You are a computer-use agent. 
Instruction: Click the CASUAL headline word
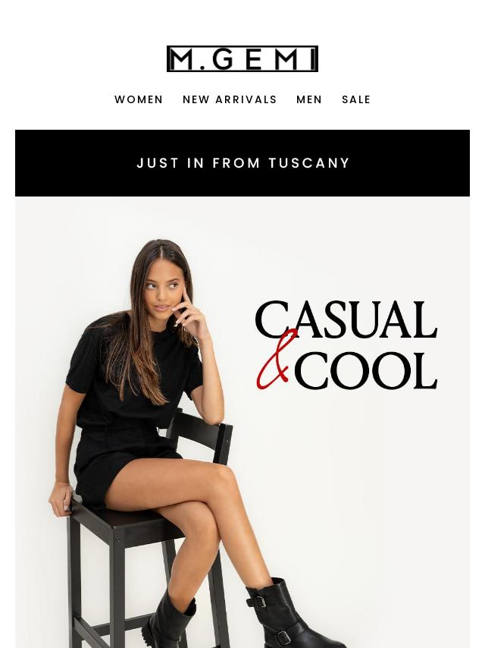click(346, 319)
